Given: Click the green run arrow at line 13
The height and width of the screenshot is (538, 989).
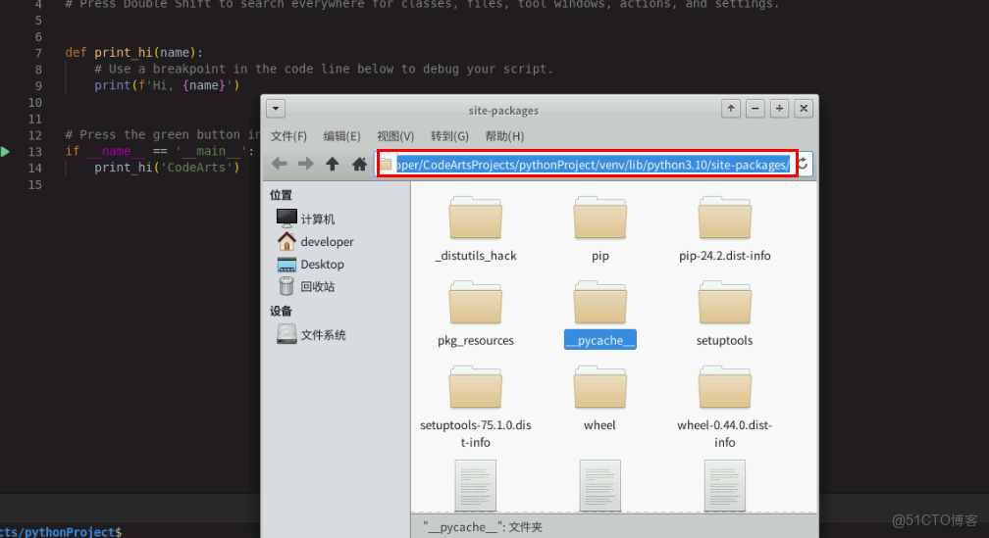Looking at the screenshot, I should pyautogui.click(x=5, y=151).
